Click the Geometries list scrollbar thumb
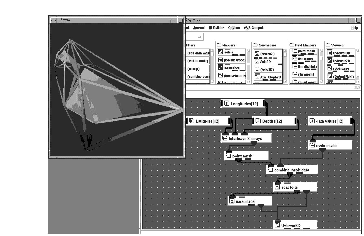Image resolution: width=364 pixels, height=236 pixels. [x=285, y=55]
